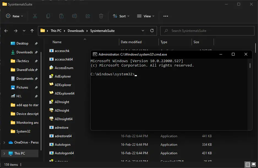Click the Copy icon in toolbar

pos(48,16)
